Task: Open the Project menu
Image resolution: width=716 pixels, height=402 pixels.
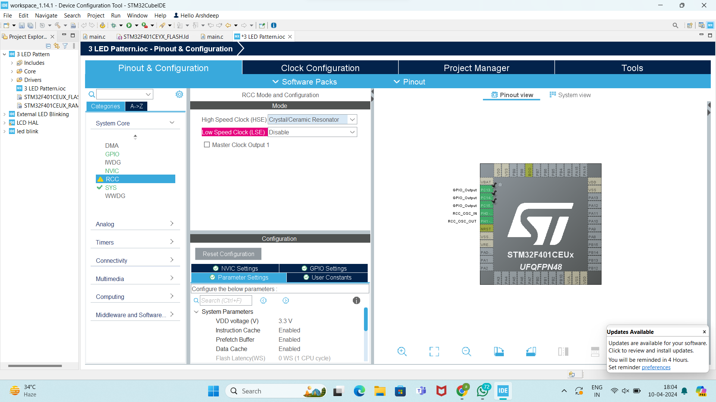Action: [95, 15]
